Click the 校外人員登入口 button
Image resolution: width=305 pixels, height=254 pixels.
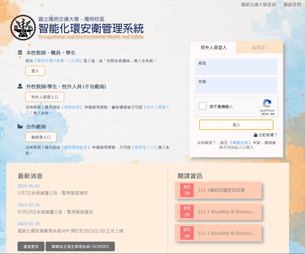point(45,97)
